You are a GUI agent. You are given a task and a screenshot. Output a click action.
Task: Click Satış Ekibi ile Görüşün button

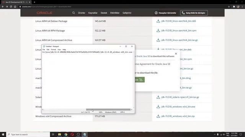coord(194,13)
